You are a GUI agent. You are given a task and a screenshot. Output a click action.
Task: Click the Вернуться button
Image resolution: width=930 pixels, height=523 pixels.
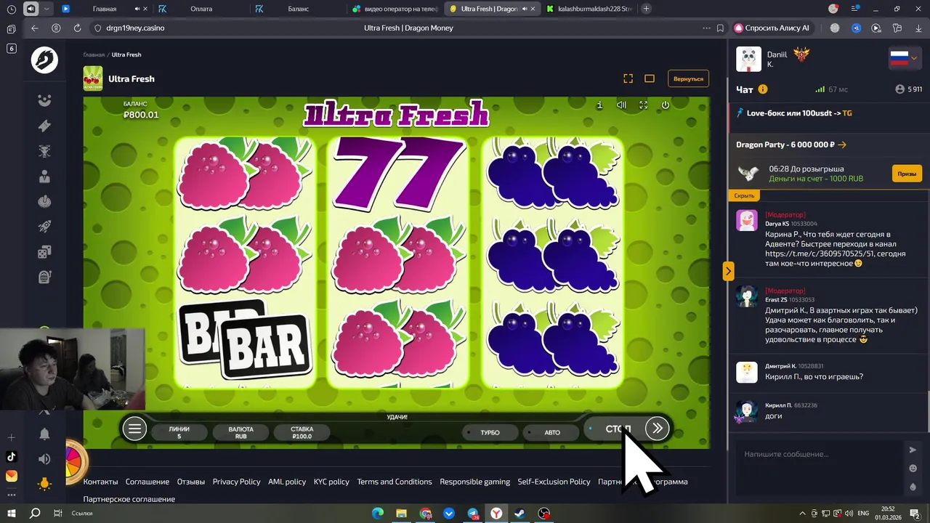pos(688,78)
